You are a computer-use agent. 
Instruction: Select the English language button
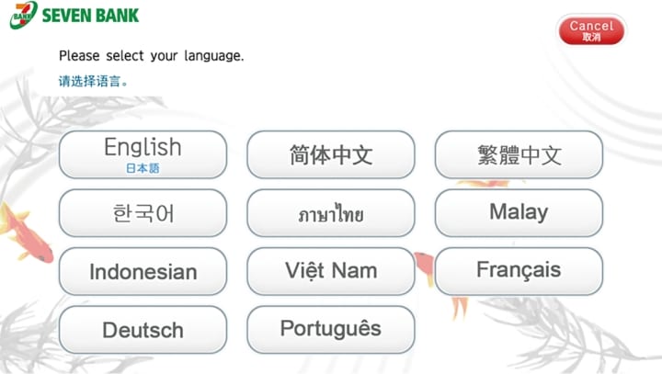143,154
